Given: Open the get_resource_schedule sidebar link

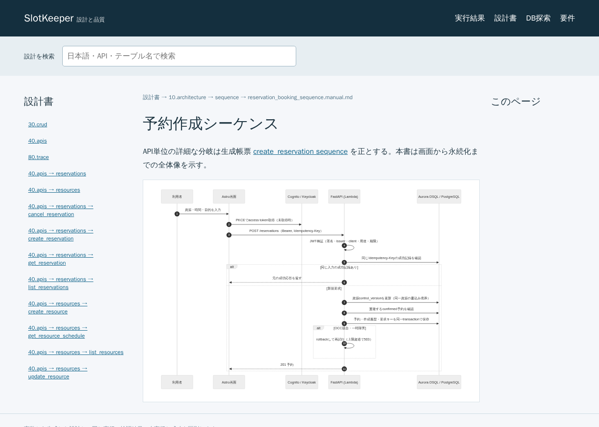Looking at the screenshot, I should (58, 332).
